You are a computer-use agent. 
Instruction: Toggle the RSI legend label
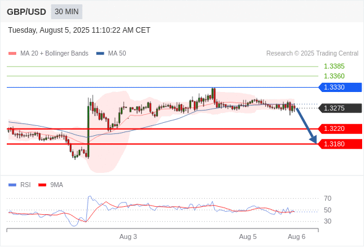pyautogui.click(x=25, y=185)
